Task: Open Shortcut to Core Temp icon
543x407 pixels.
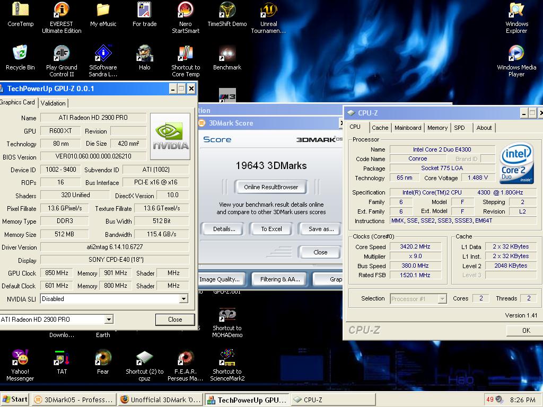Action: point(186,60)
